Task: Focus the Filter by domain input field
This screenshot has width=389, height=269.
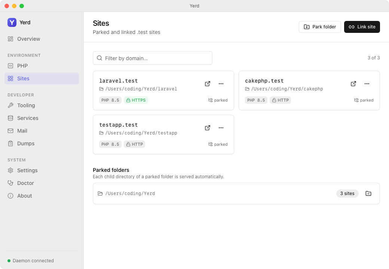Action: coord(153,58)
